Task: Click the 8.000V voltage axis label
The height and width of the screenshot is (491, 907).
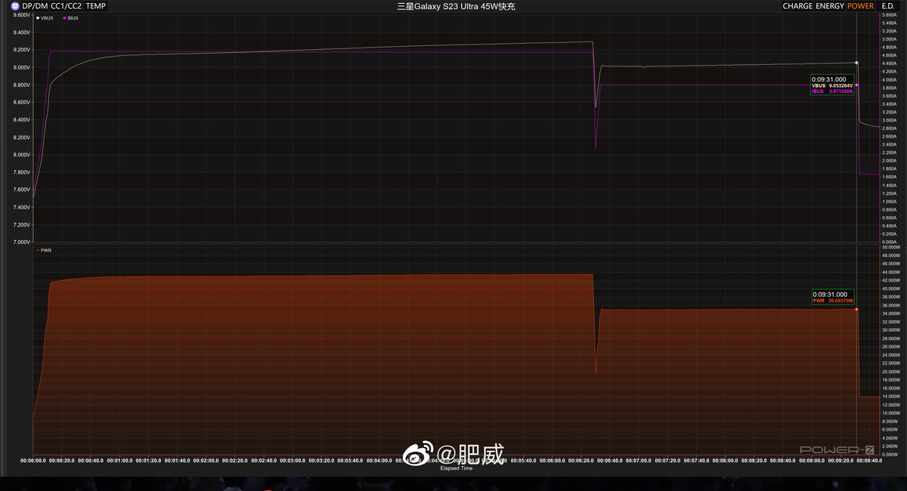Action: point(21,155)
